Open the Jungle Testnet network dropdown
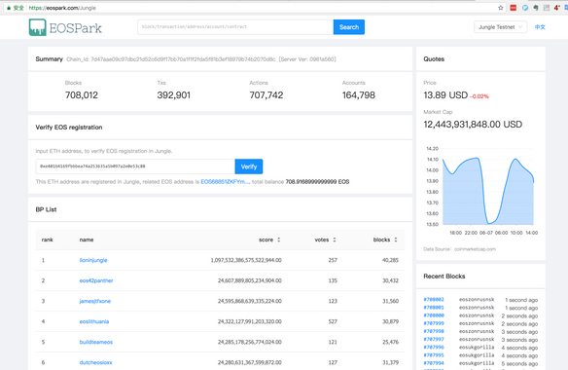The height and width of the screenshot is (370, 568). pyautogui.click(x=500, y=27)
